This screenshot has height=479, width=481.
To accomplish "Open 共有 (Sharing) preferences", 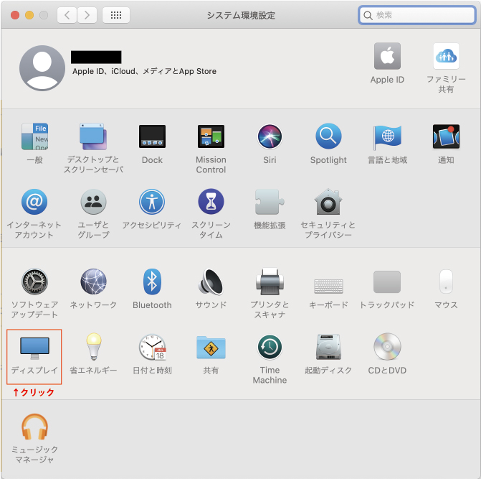I will (x=211, y=347).
